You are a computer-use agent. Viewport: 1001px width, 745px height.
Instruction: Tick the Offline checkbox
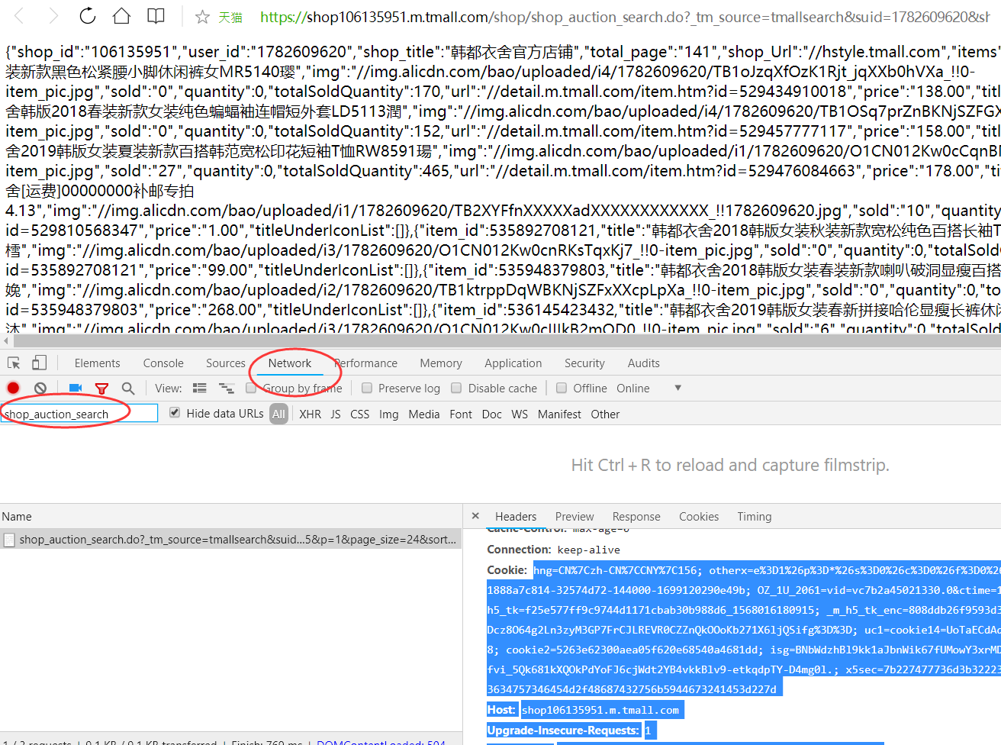pos(562,388)
